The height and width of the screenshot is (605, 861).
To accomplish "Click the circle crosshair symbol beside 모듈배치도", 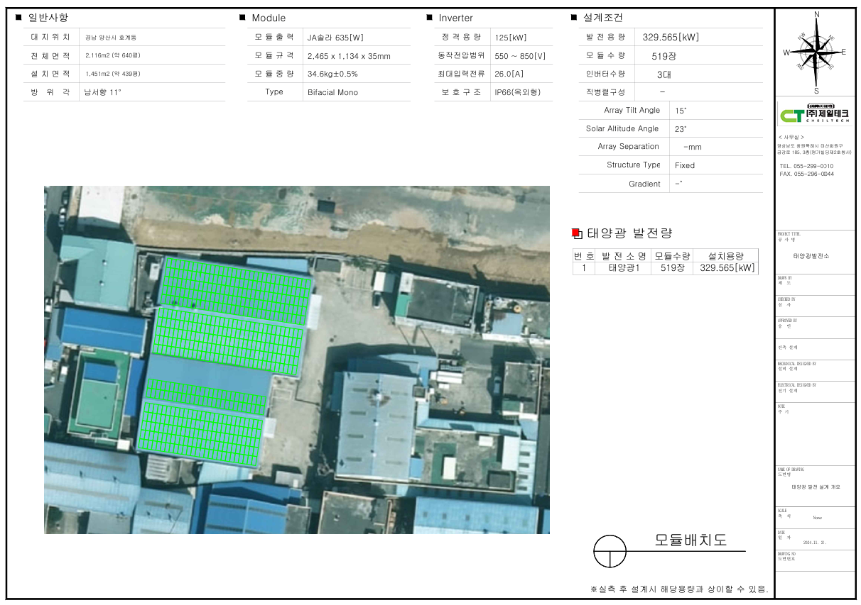I will pyautogui.click(x=610, y=551).
